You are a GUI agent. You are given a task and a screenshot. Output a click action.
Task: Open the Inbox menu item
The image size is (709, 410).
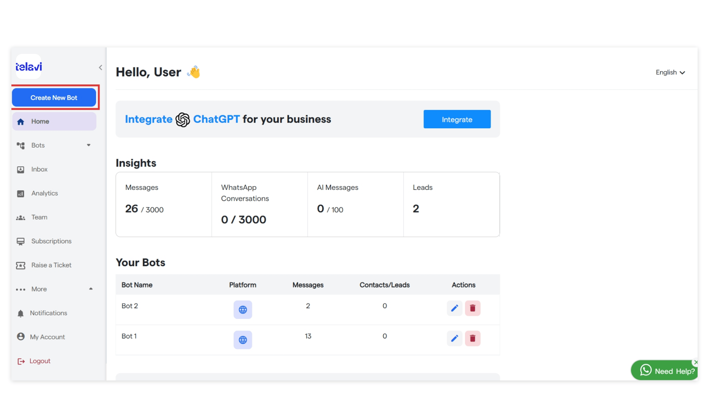coord(40,169)
